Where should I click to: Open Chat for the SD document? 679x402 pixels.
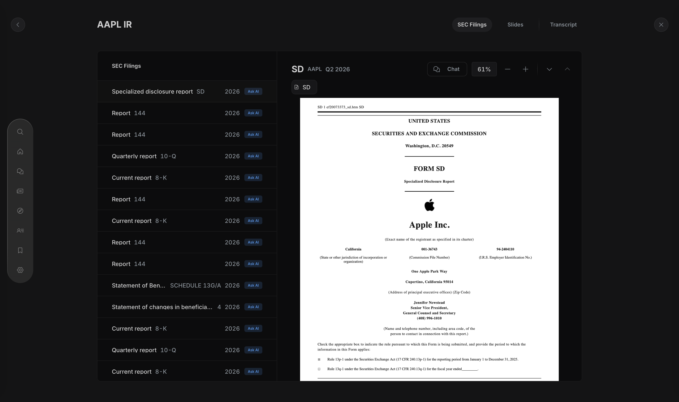[447, 69]
